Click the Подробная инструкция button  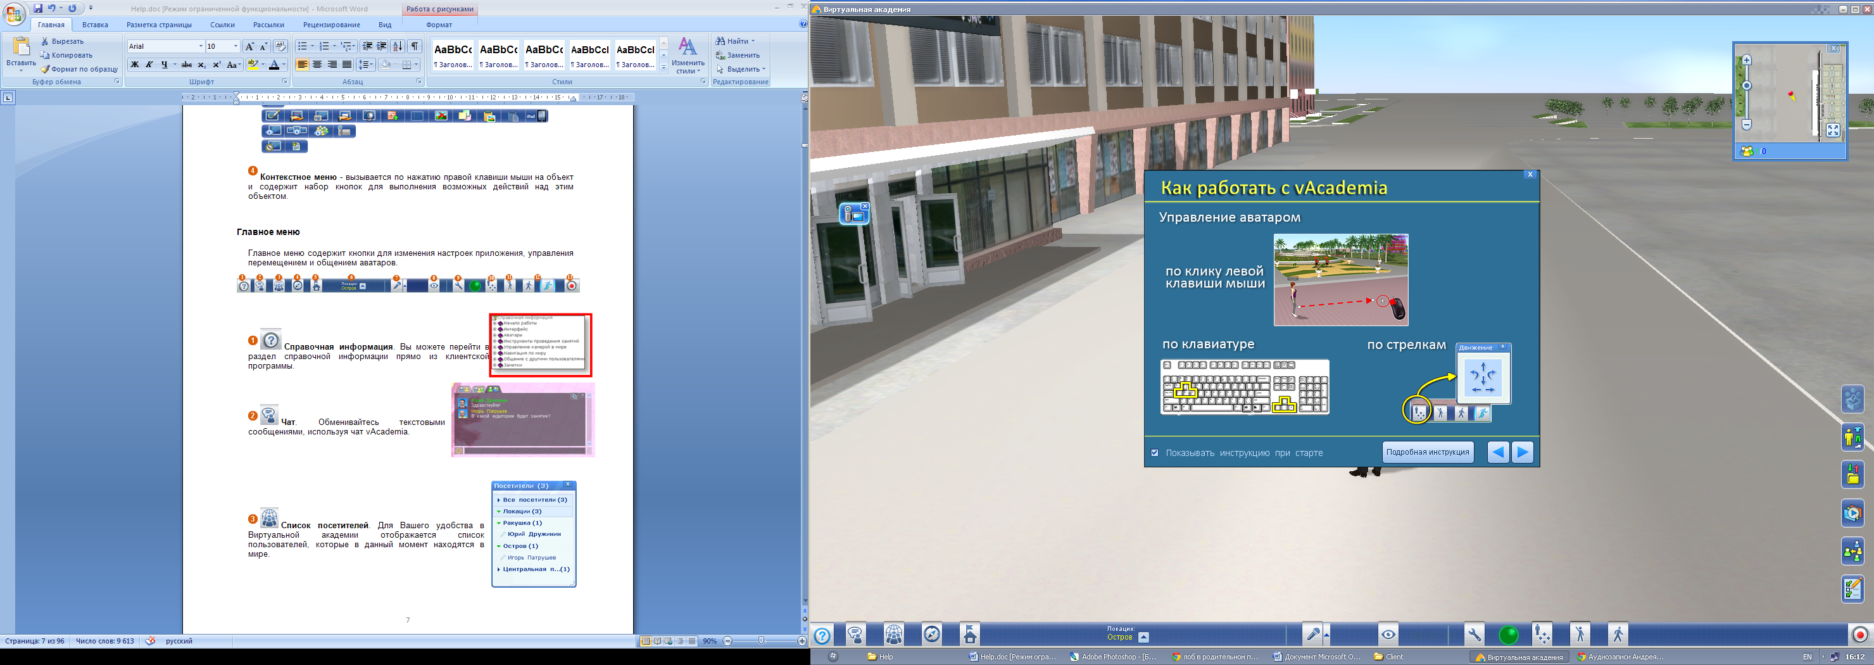coord(1427,453)
